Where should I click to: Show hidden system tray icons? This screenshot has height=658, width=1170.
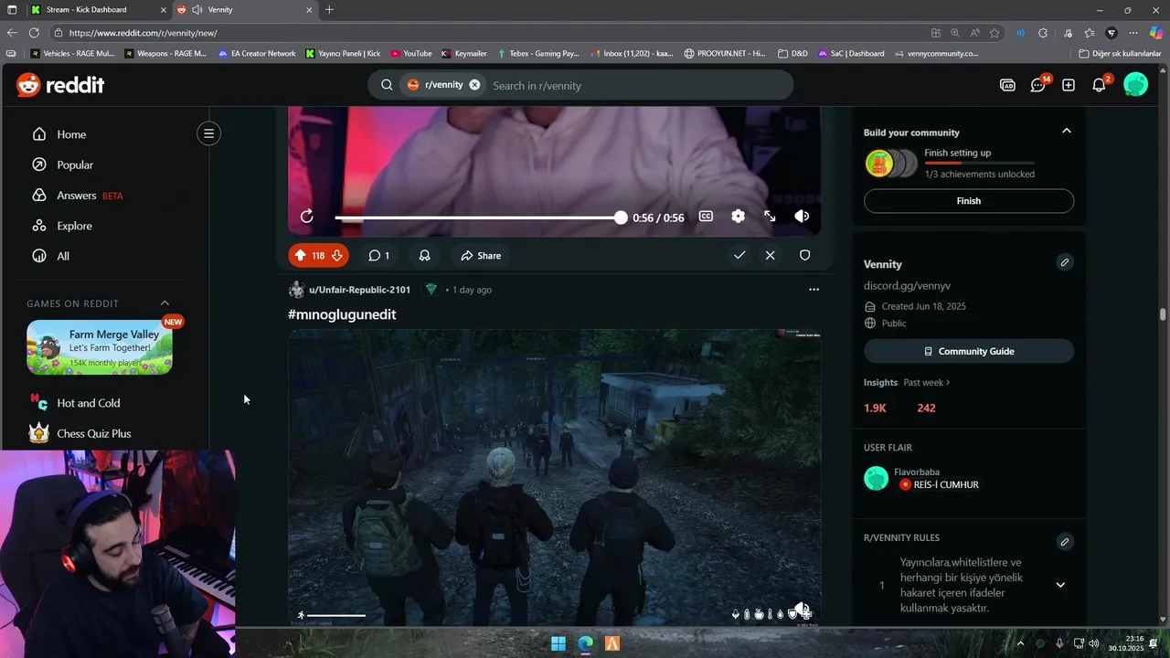tap(1021, 643)
